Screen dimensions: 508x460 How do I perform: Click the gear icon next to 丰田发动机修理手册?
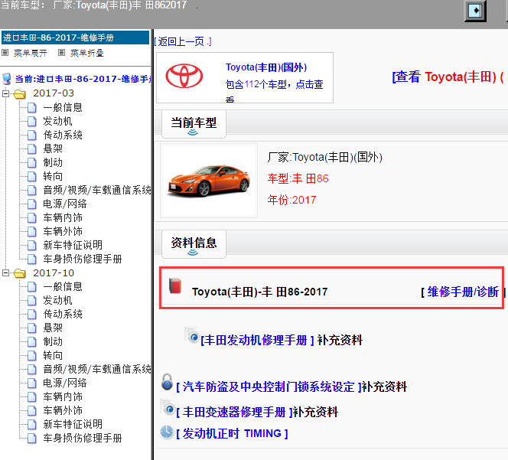[192, 335]
